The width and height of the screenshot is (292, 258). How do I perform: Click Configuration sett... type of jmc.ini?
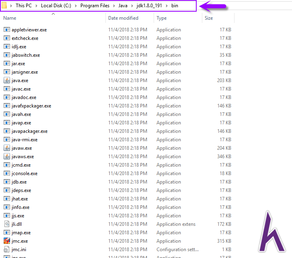pos(177,250)
